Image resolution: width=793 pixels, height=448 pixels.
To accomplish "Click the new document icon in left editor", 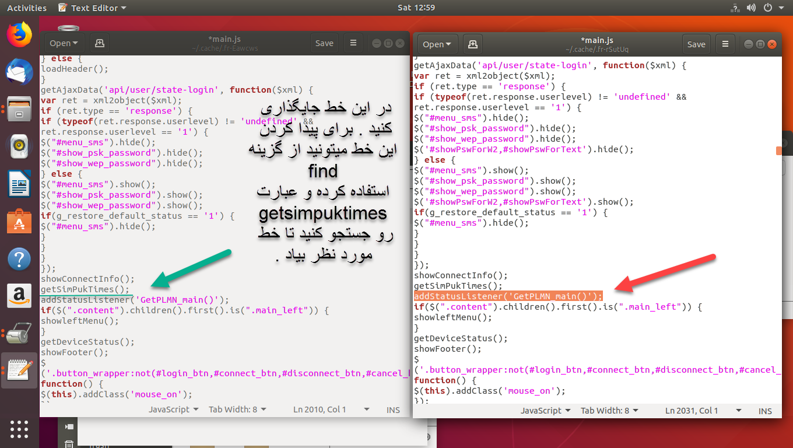I will tap(100, 43).
